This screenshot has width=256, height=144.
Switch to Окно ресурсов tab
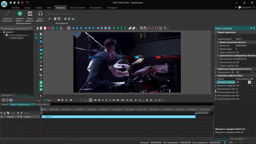pyautogui.click(x=237, y=139)
